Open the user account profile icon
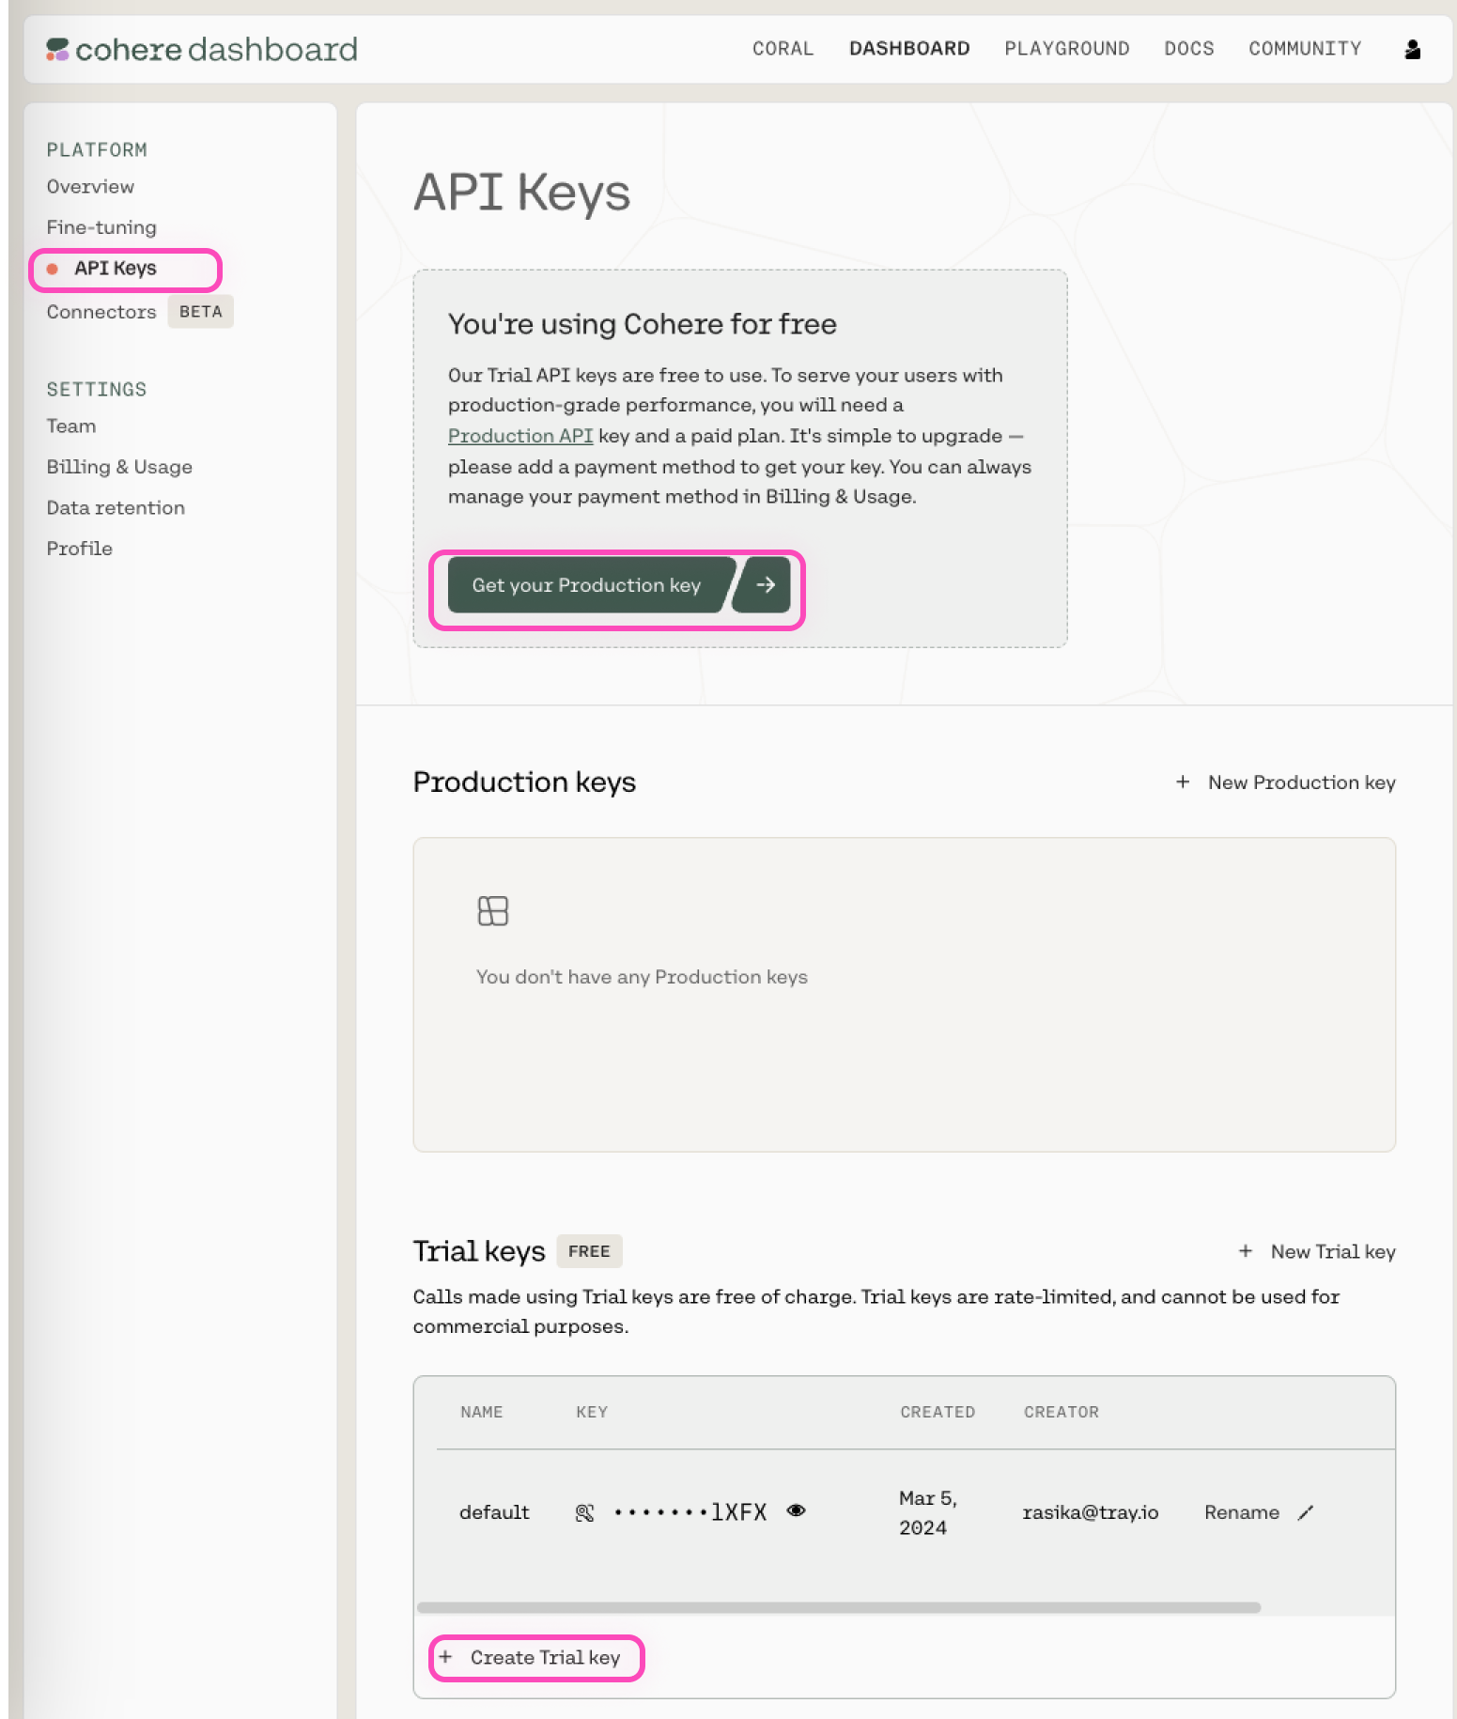The height and width of the screenshot is (1719, 1457). pos(1412,50)
